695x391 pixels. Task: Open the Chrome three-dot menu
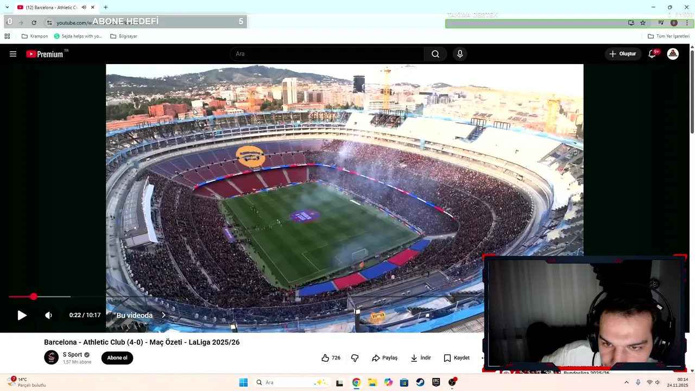[x=687, y=23]
